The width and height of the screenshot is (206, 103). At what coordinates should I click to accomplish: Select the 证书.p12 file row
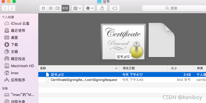122,75
